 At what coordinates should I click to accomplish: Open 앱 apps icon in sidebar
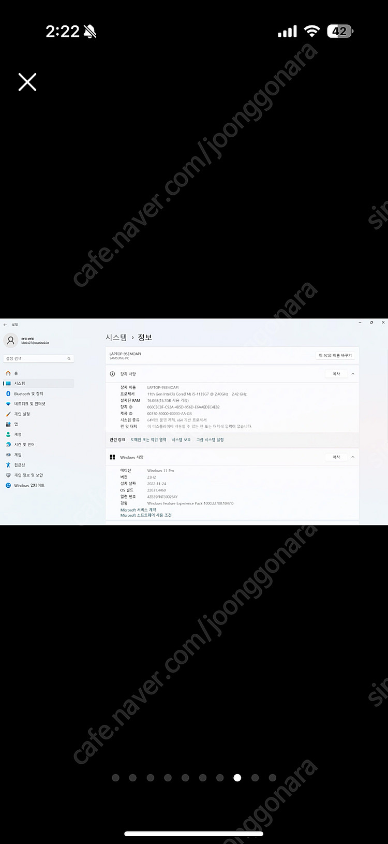[x=8, y=424]
